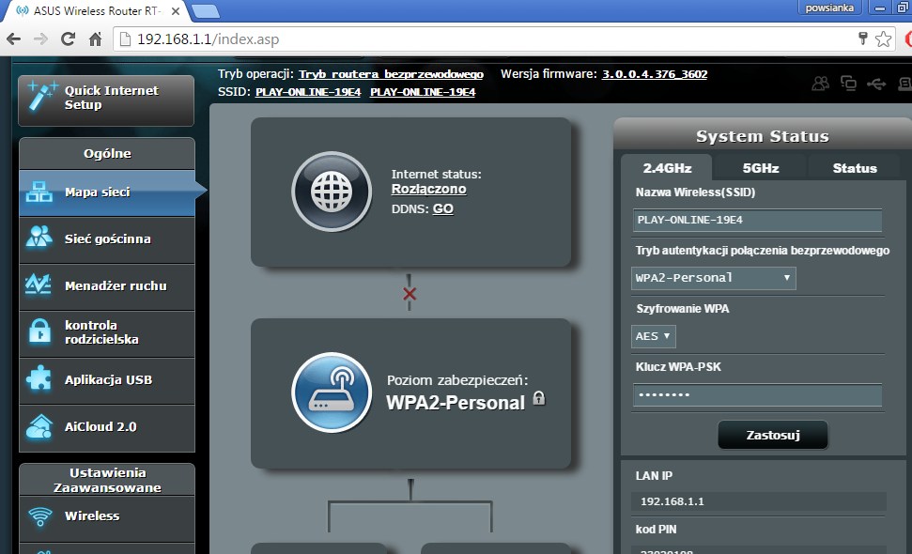The image size is (912, 554).
Task: Click the Klucz WPA-PSK password field
Action: tap(757, 395)
